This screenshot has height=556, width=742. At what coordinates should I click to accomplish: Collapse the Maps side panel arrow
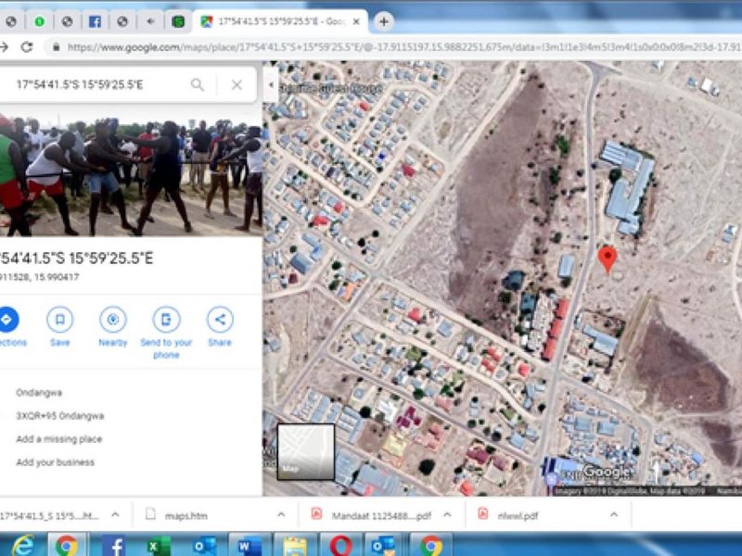point(271,84)
